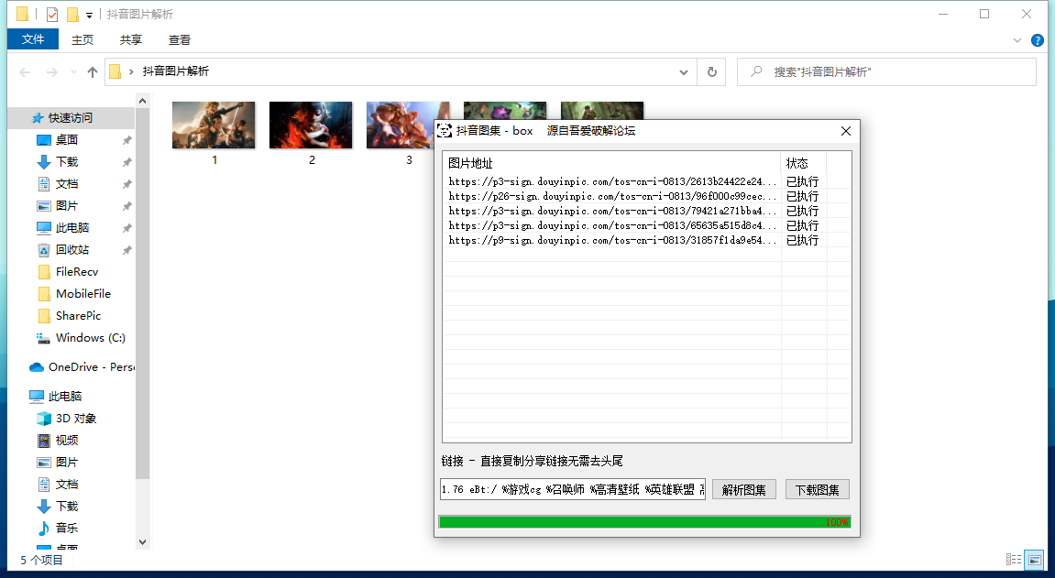Click the 解析图集 button
Image resolution: width=1055 pixels, height=578 pixels.
point(743,490)
